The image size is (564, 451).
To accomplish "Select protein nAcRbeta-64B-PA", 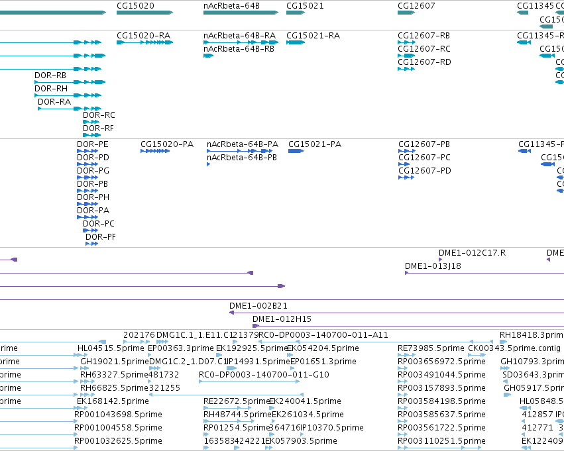I will tap(239, 151).
